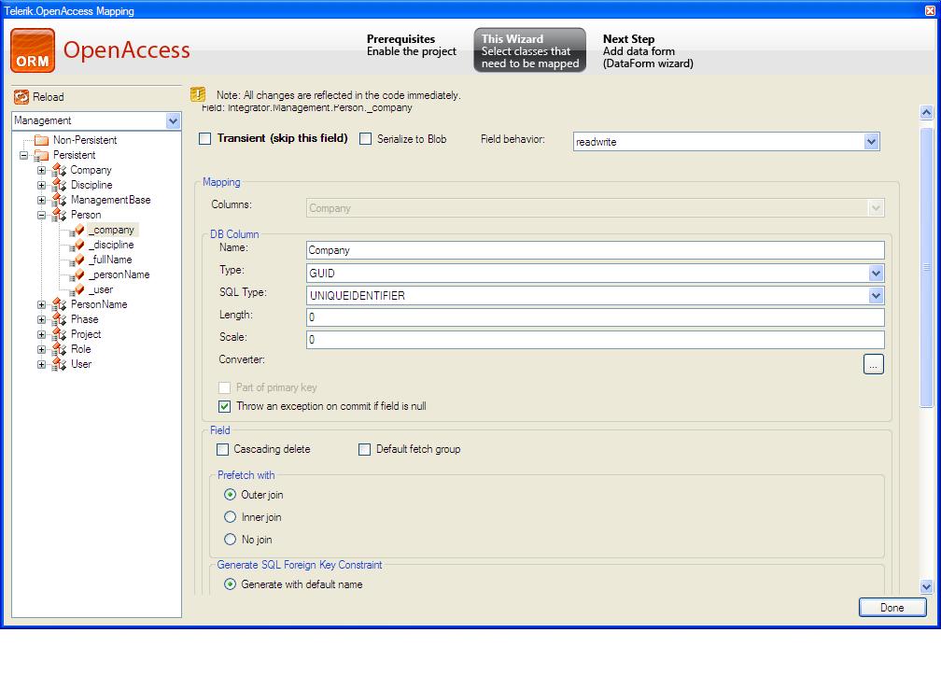
Task: Click the User class icon
Action: [x=59, y=364]
